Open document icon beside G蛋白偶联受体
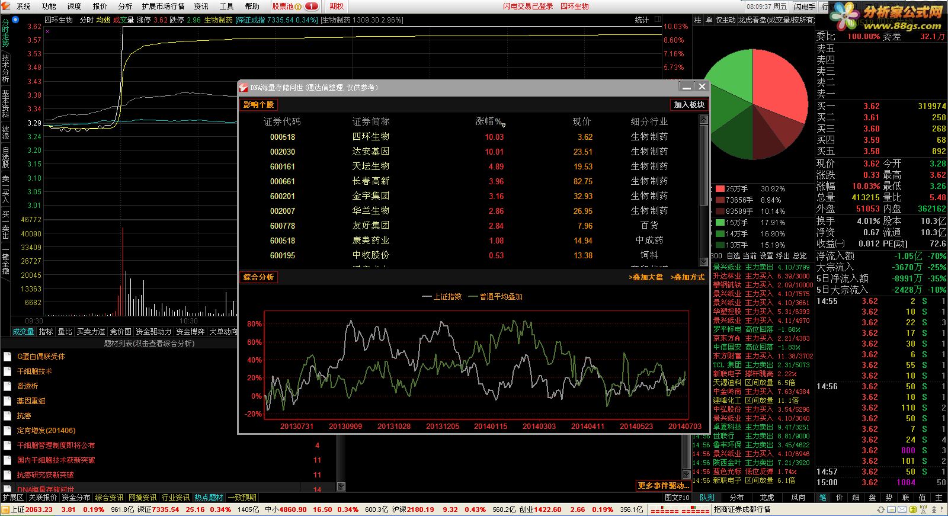 [8, 357]
